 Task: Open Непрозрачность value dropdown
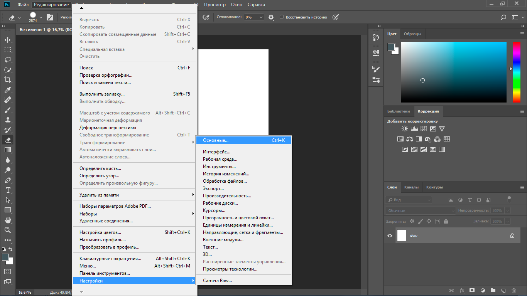[x=508, y=211]
